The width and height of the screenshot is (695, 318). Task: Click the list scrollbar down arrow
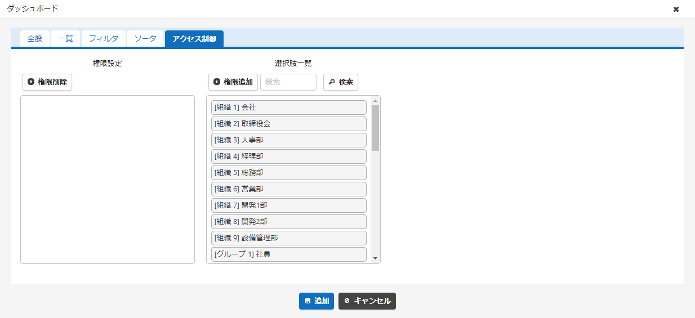coord(376,258)
